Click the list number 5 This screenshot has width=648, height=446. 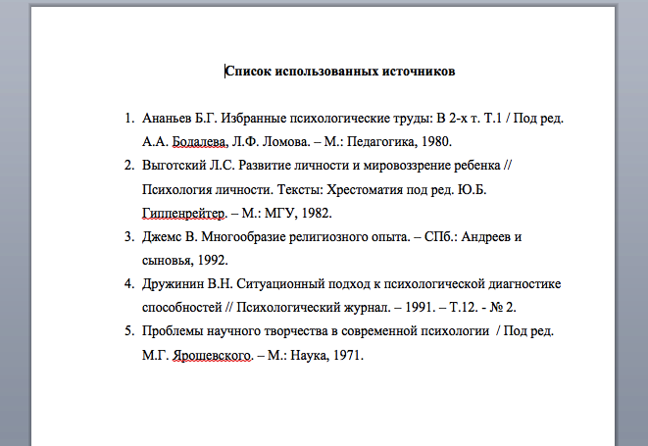pyautogui.click(x=127, y=332)
